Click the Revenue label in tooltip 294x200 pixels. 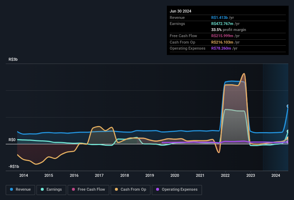point(177,17)
